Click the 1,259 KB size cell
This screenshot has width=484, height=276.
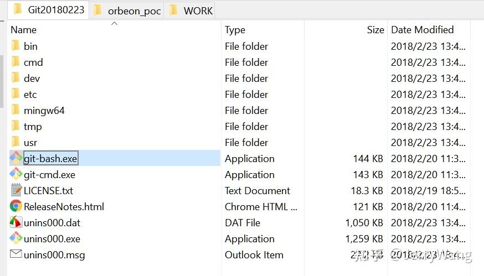click(364, 239)
